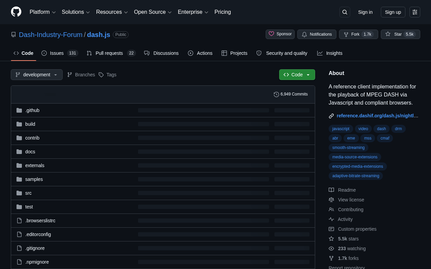Open the appearance settings sliders icon
Viewport: 431px width, 269px height.
415,12
